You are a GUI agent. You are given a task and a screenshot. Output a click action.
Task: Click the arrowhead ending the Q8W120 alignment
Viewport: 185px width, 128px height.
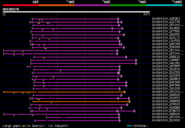pos(127,57)
